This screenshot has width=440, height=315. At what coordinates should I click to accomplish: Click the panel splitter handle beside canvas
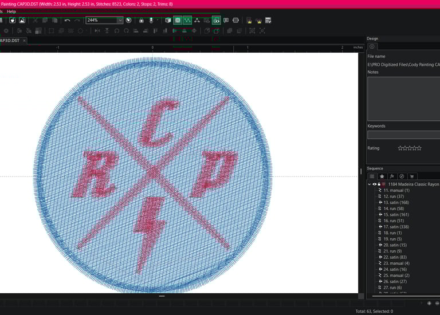pos(361,171)
